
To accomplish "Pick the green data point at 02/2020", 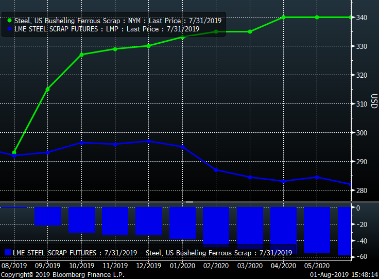I will (x=216, y=31).
